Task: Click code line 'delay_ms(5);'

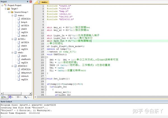Action: tap(63, 92)
